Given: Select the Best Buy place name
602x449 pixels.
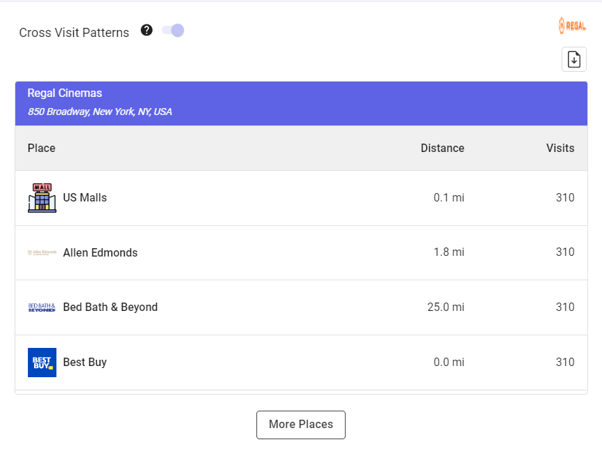Looking at the screenshot, I should pos(85,363).
